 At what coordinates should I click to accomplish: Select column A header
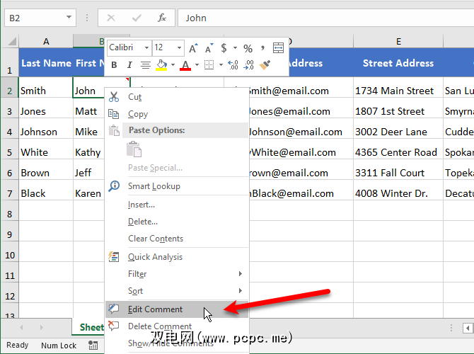pyautogui.click(x=46, y=41)
